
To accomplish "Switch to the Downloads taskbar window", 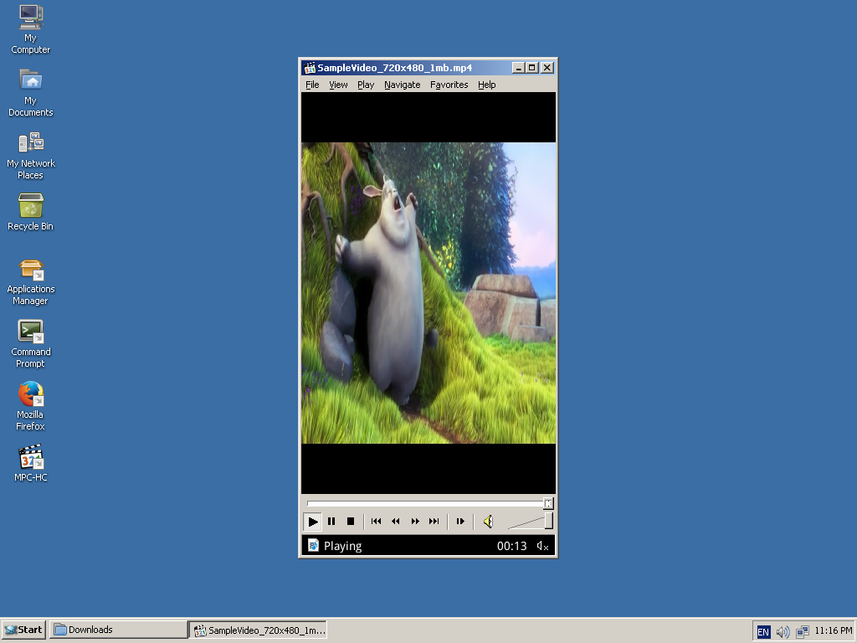I will pyautogui.click(x=117, y=629).
